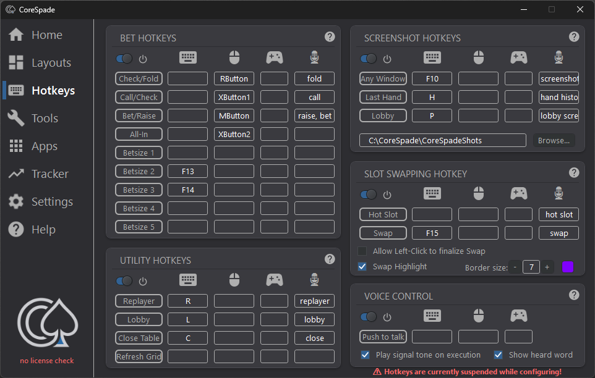Decrease border size with minus button

(515, 267)
